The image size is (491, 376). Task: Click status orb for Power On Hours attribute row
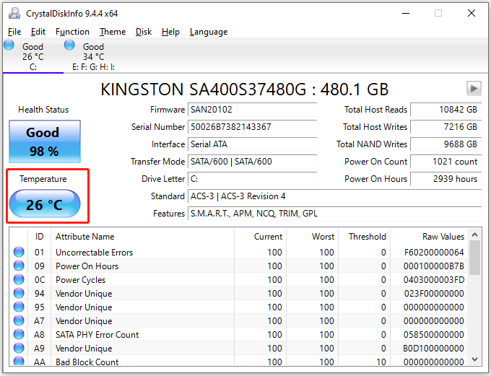(19, 266)
